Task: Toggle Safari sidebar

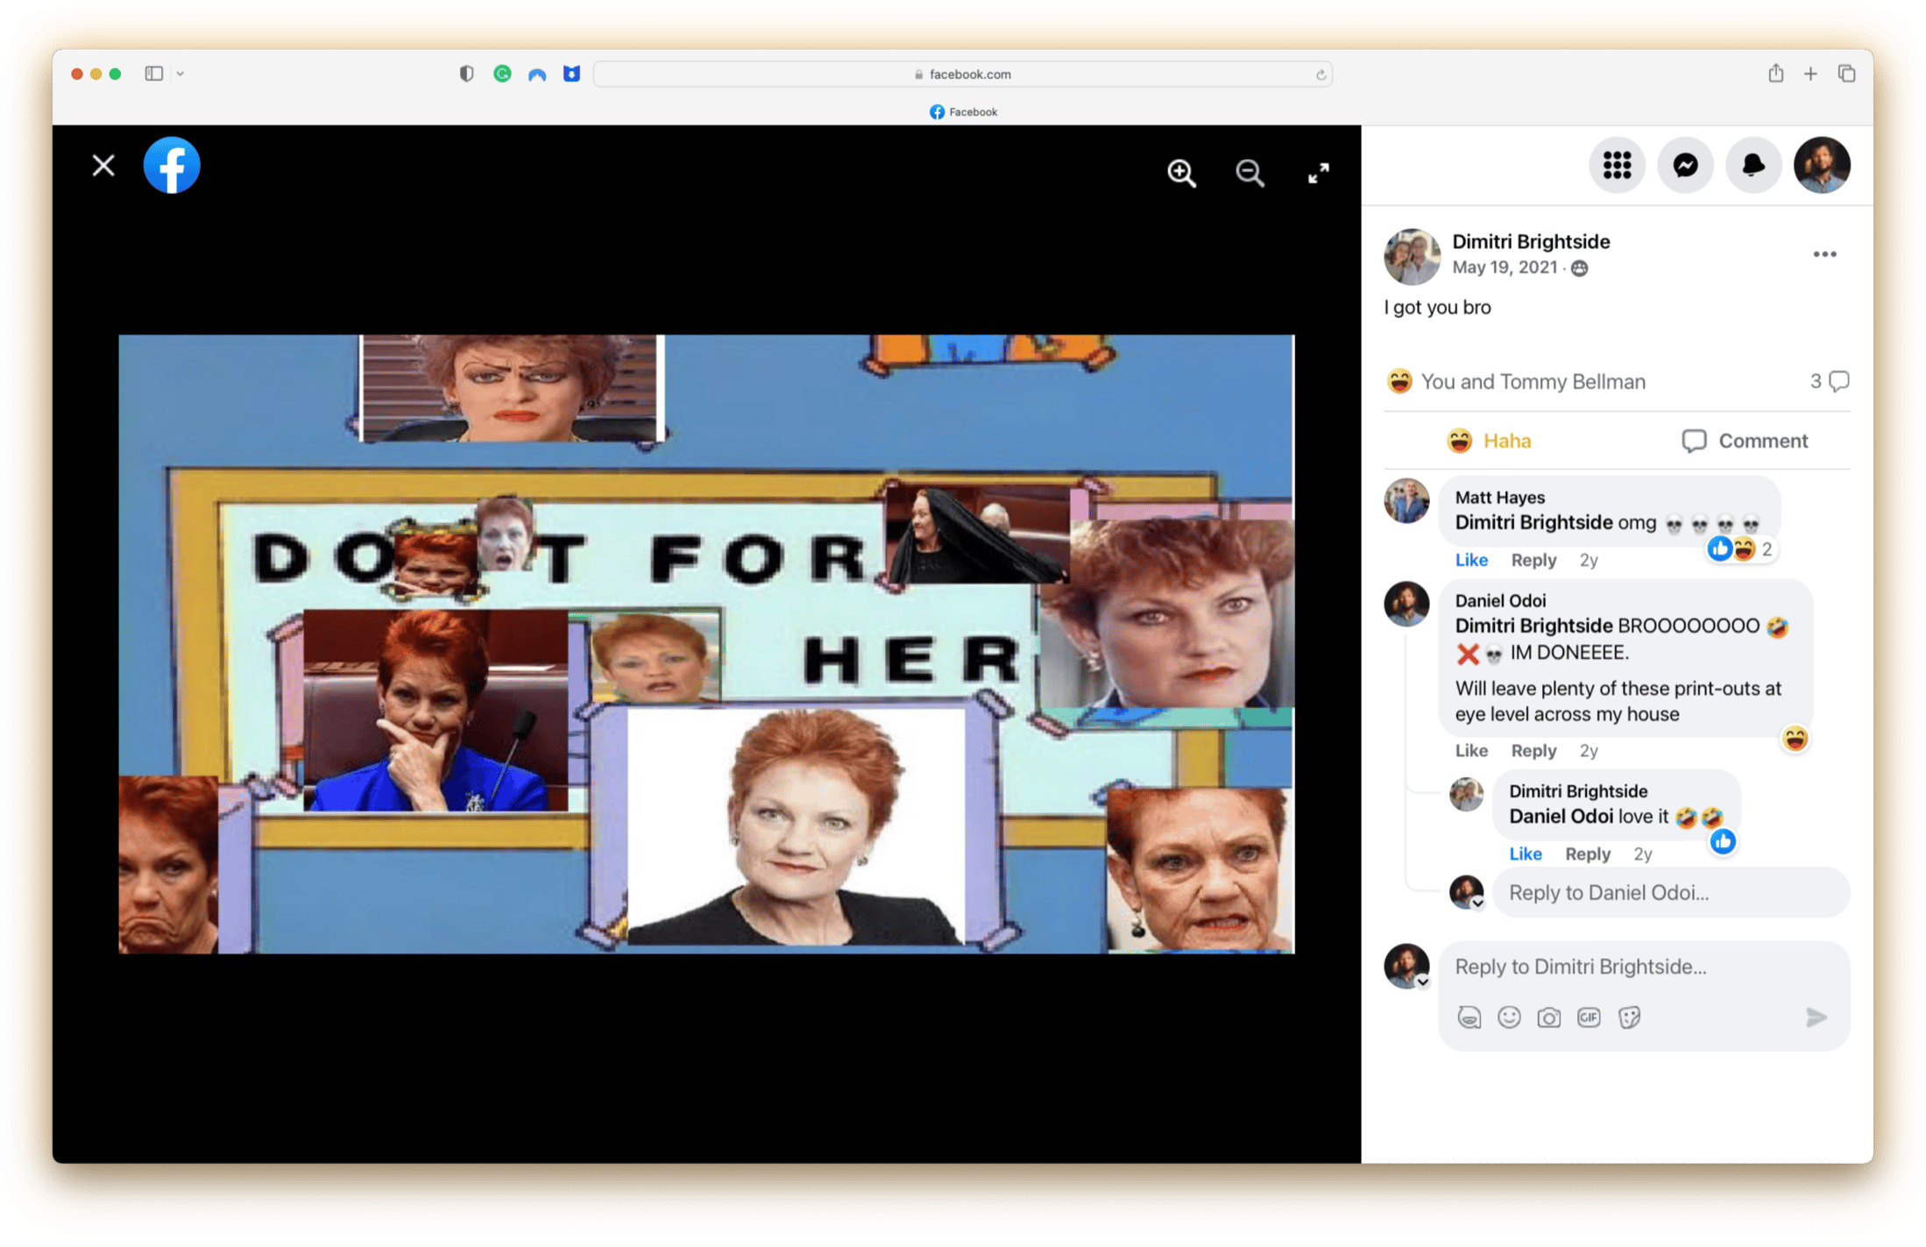Action: 154,74
